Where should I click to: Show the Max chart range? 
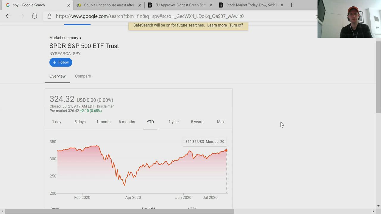[221, 122]
